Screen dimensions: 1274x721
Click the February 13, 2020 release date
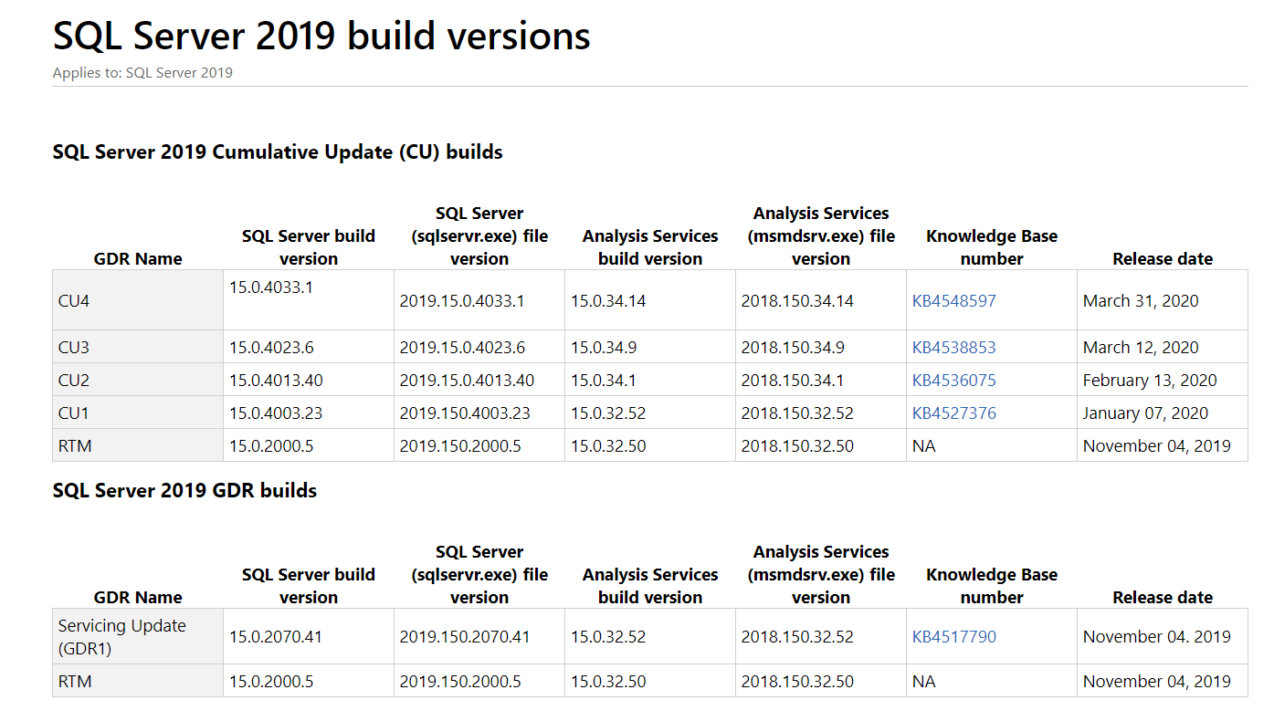(1150, 381)
